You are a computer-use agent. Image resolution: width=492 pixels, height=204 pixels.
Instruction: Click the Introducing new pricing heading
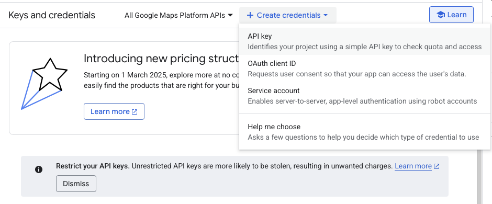click(x=161, y=58)
